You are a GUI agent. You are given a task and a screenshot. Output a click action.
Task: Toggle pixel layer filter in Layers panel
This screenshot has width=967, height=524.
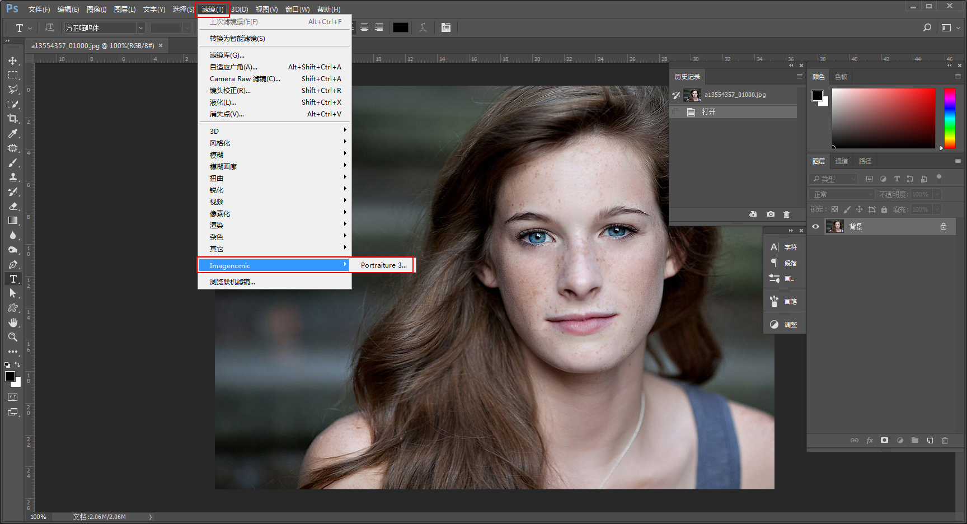click(869, 179)
